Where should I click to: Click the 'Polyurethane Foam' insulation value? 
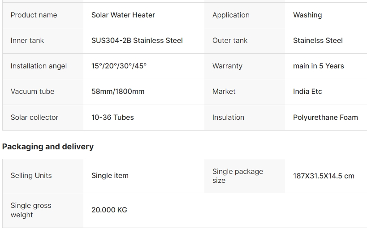pyautogui.click(x=326, y=117)
